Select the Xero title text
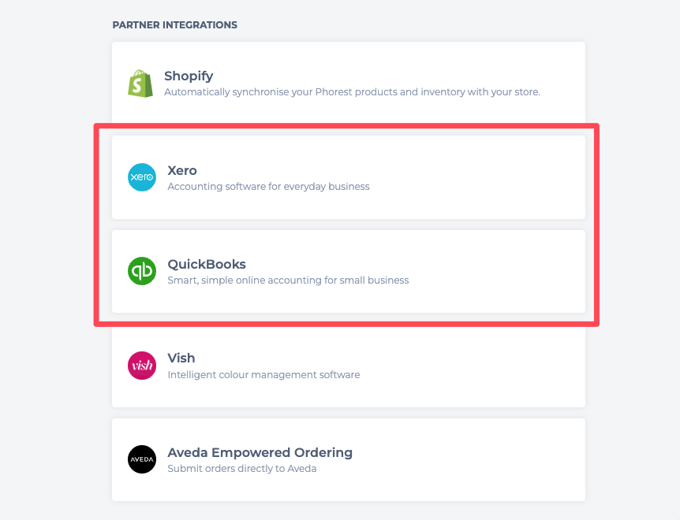 [182, 170]
